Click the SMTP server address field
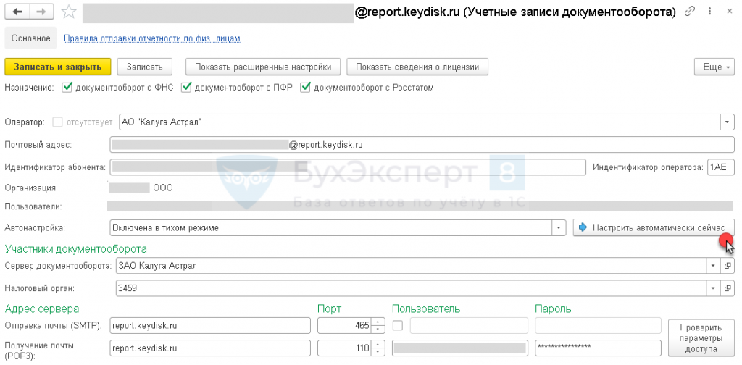The height and width of the screenshot is (365, 742). tap(210, 325)
